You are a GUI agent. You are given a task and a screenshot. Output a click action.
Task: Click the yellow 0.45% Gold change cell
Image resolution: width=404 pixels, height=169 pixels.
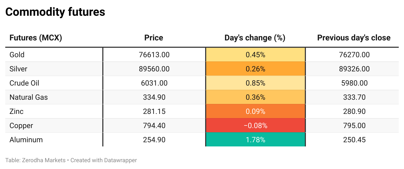coord(255,55)
